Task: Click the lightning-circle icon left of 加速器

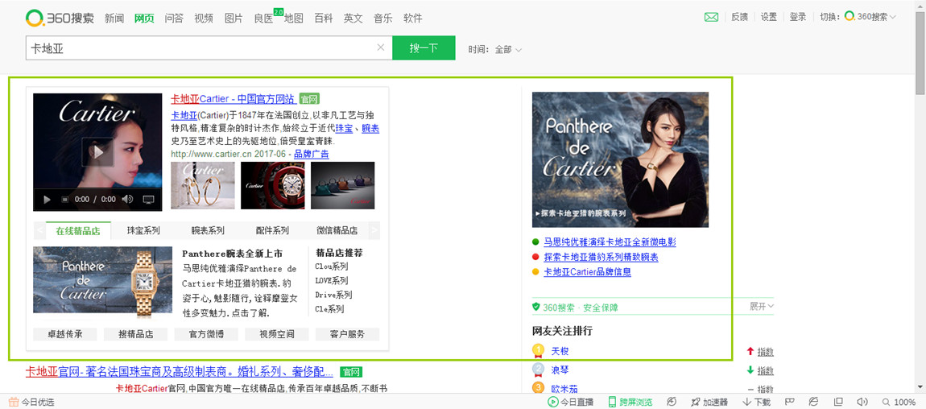Action: coord(672,402)
